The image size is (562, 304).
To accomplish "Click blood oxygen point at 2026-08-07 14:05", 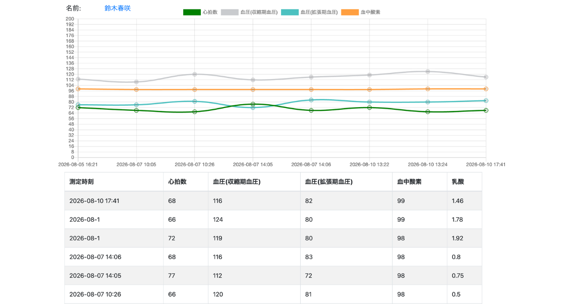I will pos(253,89).
